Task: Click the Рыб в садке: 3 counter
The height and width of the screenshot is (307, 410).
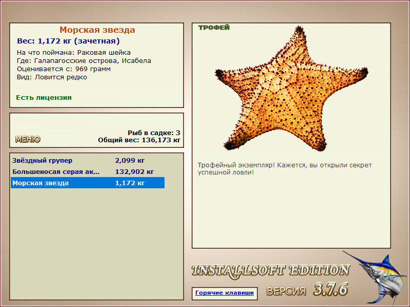Action: coord(154,133)
